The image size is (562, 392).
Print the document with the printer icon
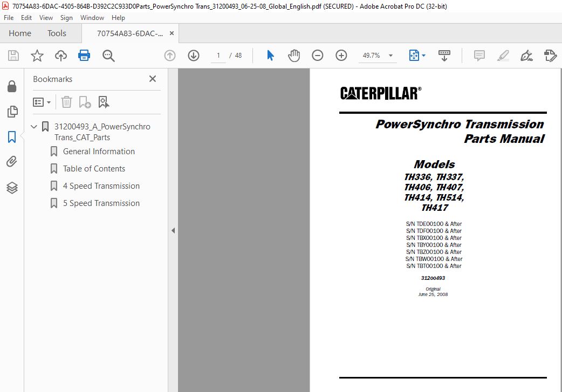[x=84, y=55]
